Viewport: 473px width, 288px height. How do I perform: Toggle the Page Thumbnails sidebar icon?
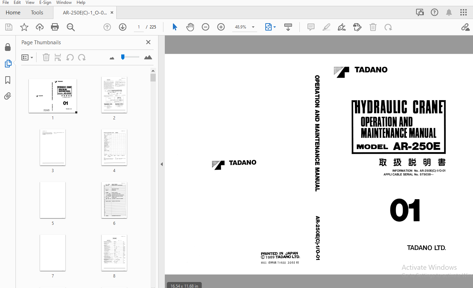click(8, 64)
